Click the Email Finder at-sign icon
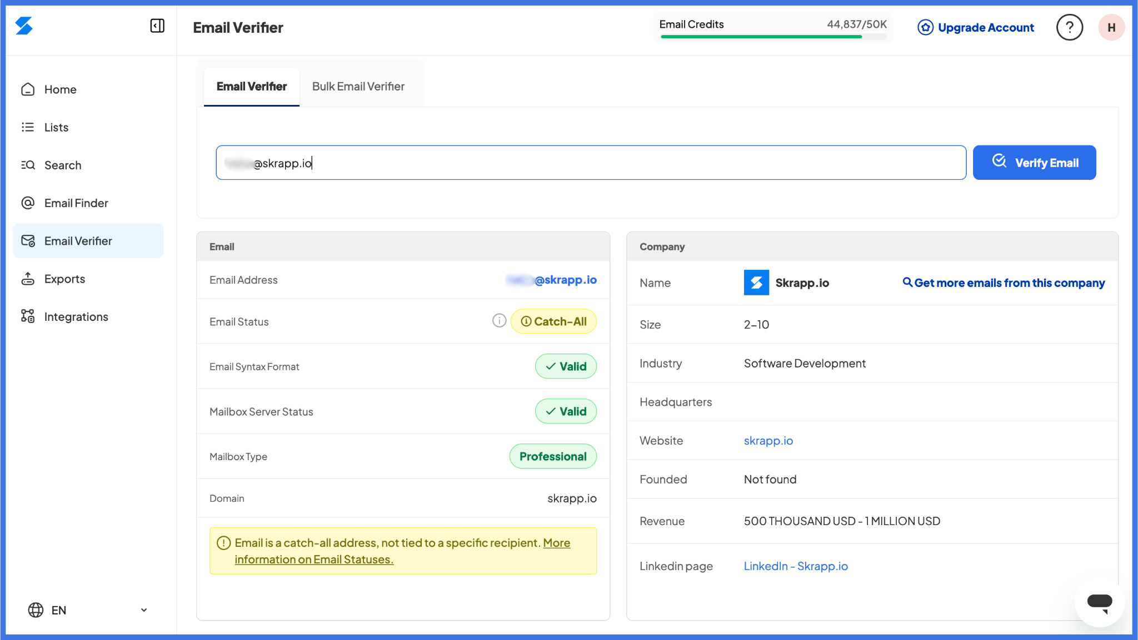This screenshot has height=640, width=1138. point(28,203)
